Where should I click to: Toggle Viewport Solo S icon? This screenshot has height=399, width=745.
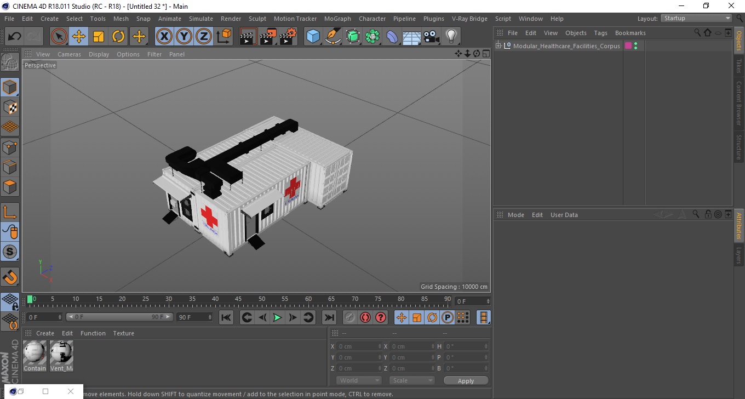[10, 252]
